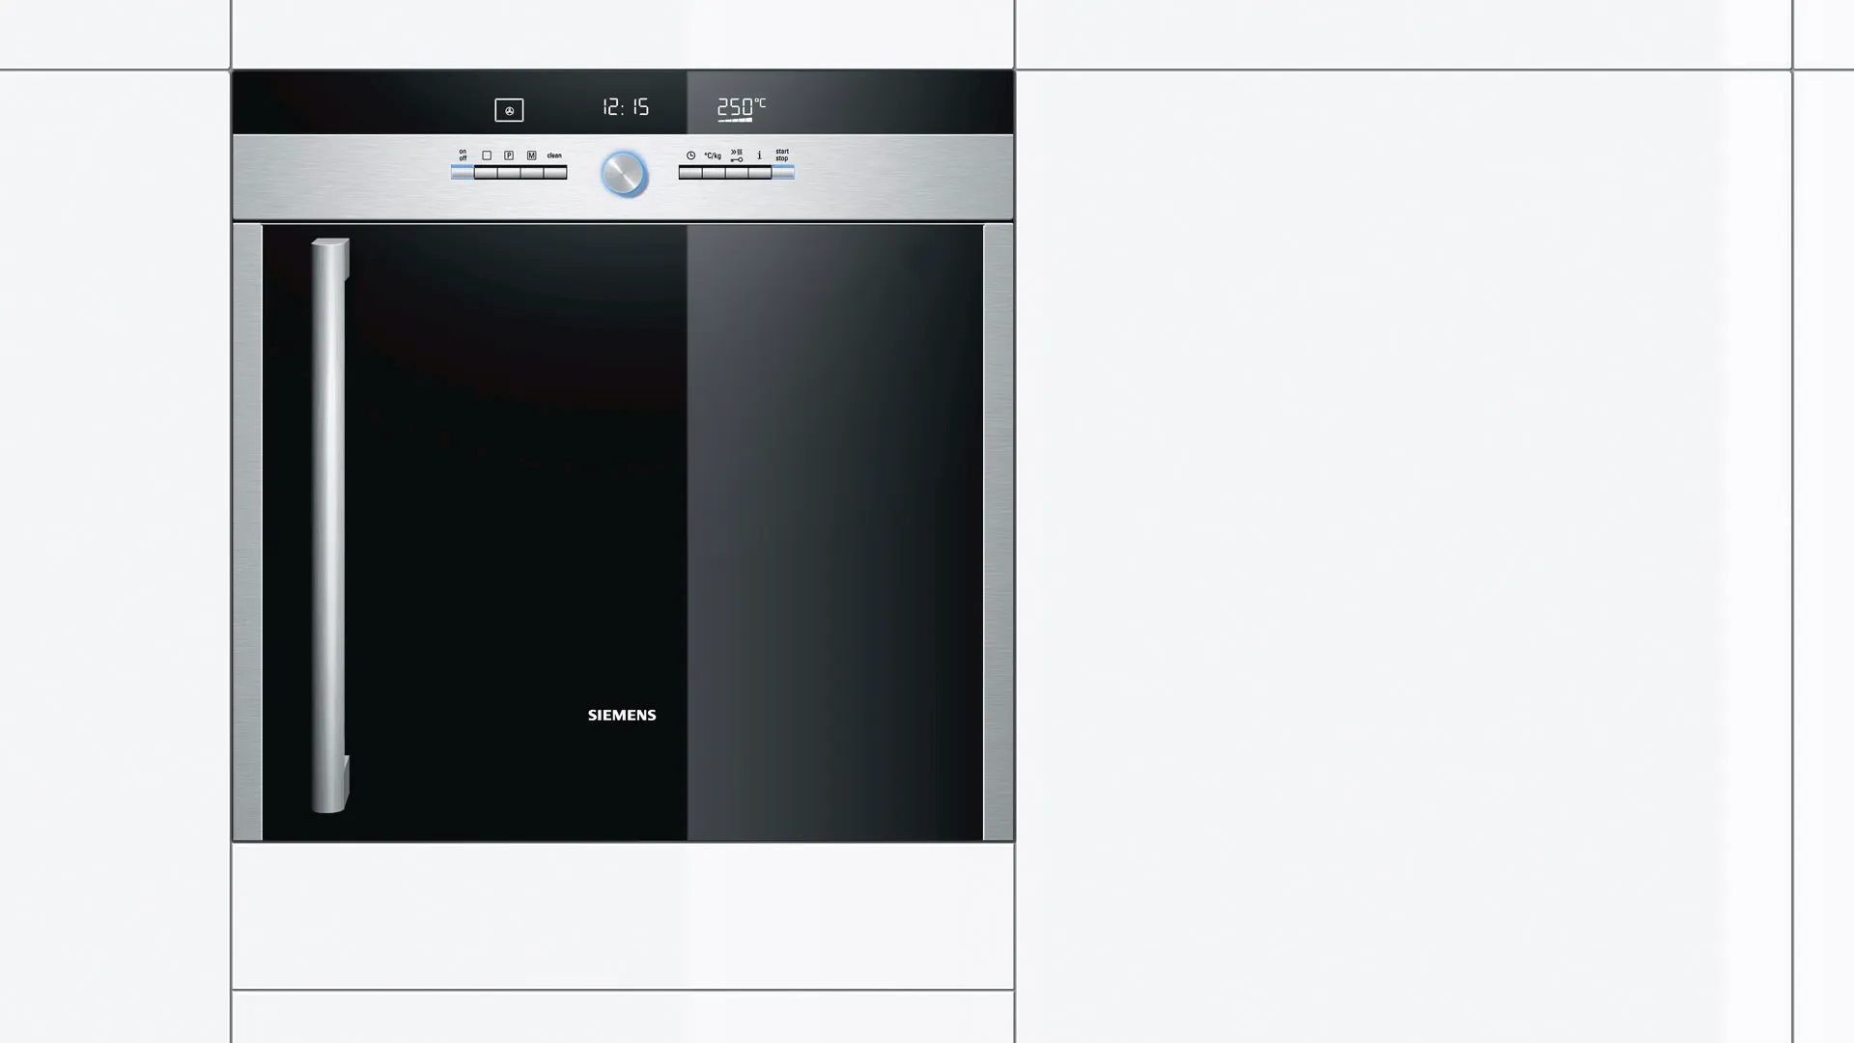Click the hot-air fan mode display icon
The width and height of the screenshot is (1854, 1043).
tap(509, 110)
